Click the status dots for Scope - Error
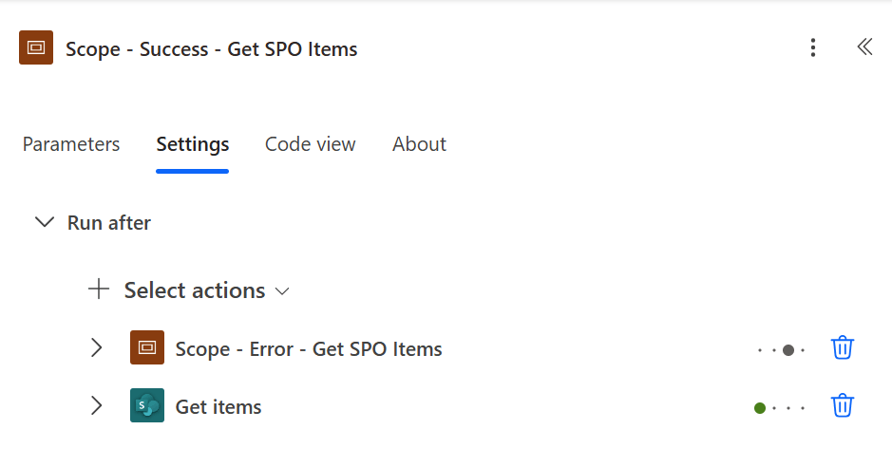 point(781,350)
